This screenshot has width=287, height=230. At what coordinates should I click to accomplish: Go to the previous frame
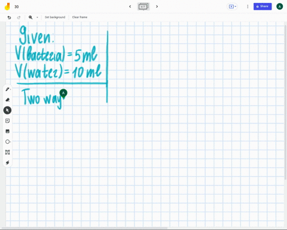[130, 7]
